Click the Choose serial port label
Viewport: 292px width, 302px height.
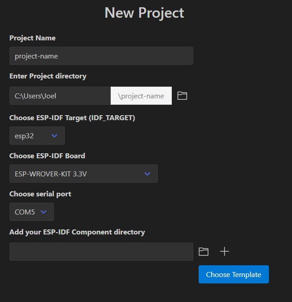tap(40, 194)
